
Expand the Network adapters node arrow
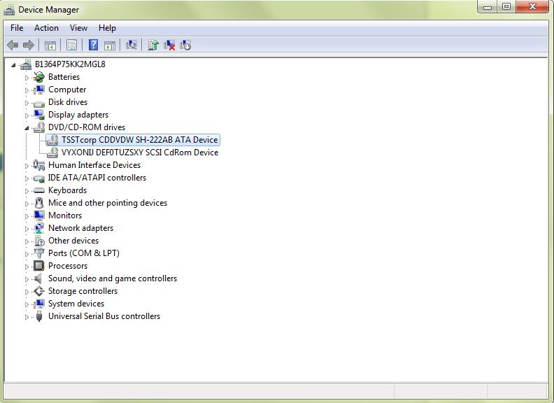pyautogui.click(x=27, y=229)
